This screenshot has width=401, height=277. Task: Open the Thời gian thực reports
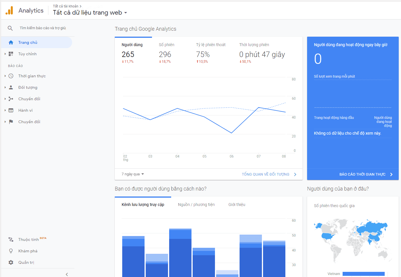[37, 76]
